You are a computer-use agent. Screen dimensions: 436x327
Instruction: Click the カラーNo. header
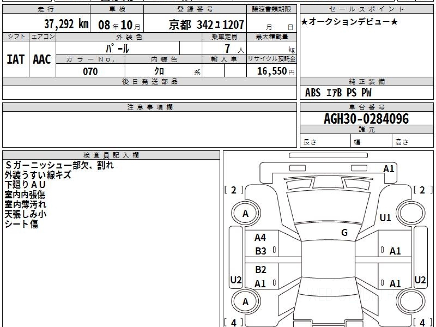click(x=90, y=60)
